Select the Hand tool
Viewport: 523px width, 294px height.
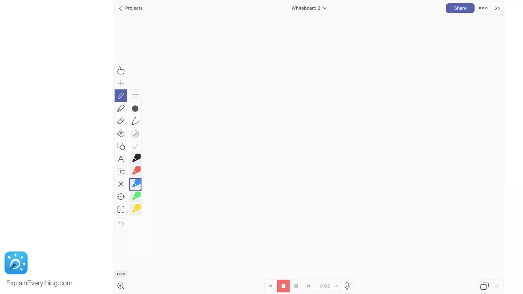(121, 70)
